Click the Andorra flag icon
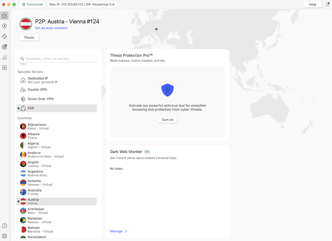The width and height of the screenshot is (332, 241). pyautogui.click(x=23, y=155)
